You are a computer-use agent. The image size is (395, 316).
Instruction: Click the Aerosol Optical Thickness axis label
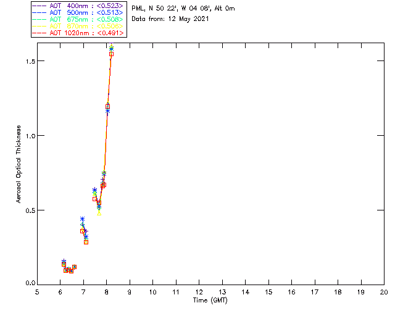point(19,164)
